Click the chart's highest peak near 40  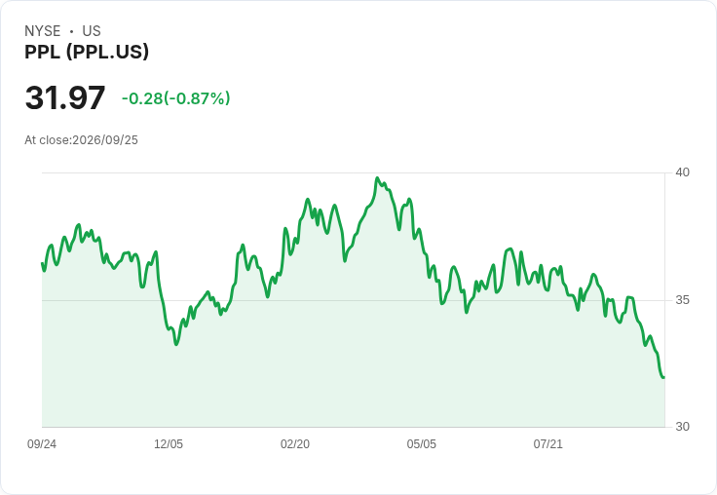377,178
